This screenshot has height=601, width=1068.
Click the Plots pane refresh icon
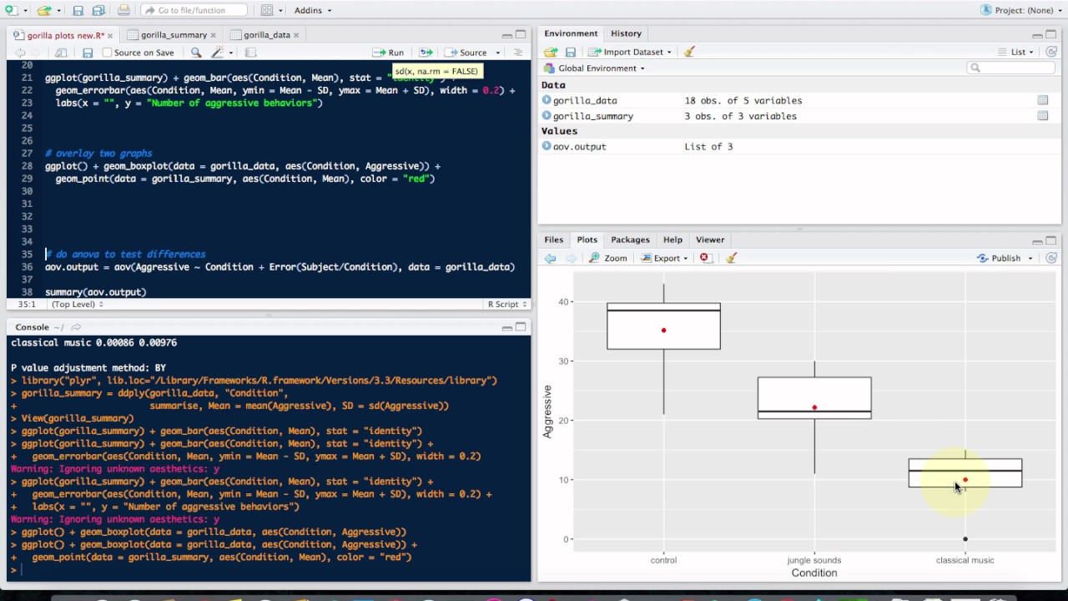coord(1051,258)
